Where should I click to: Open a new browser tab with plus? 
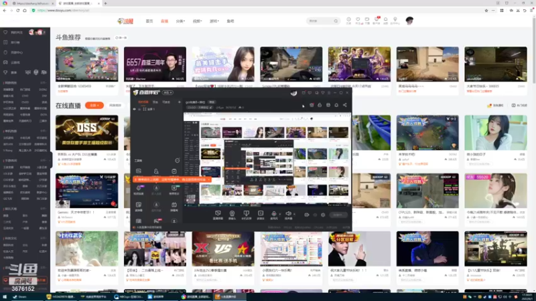[x=105, y=3]
